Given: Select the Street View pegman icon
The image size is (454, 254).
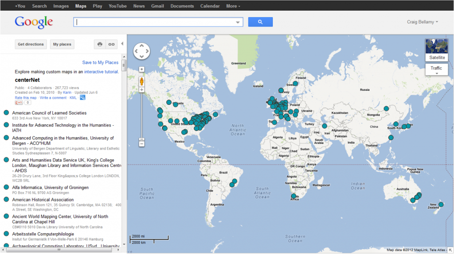Looking at the screenshot, I should click(x=141, y=81).
